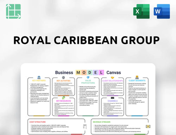Image resolution: width=176 pixels, height=135 pixels.
Task: Click the Client Relationships handshake icon
Action: pos(112,77)
